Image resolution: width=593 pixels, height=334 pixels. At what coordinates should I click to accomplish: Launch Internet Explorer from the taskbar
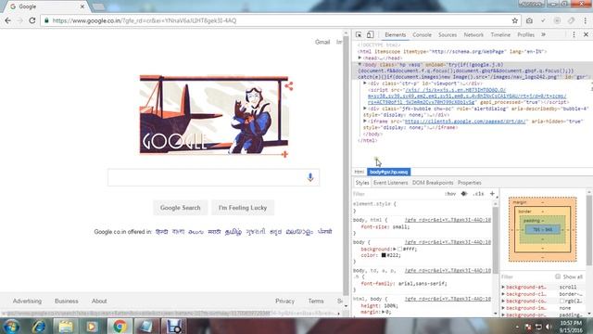coord(38,326)
